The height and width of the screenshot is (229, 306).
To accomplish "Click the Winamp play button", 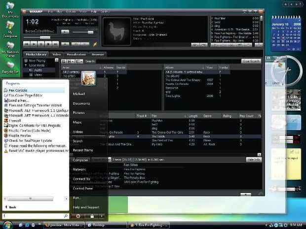I will tap(34, 44).
